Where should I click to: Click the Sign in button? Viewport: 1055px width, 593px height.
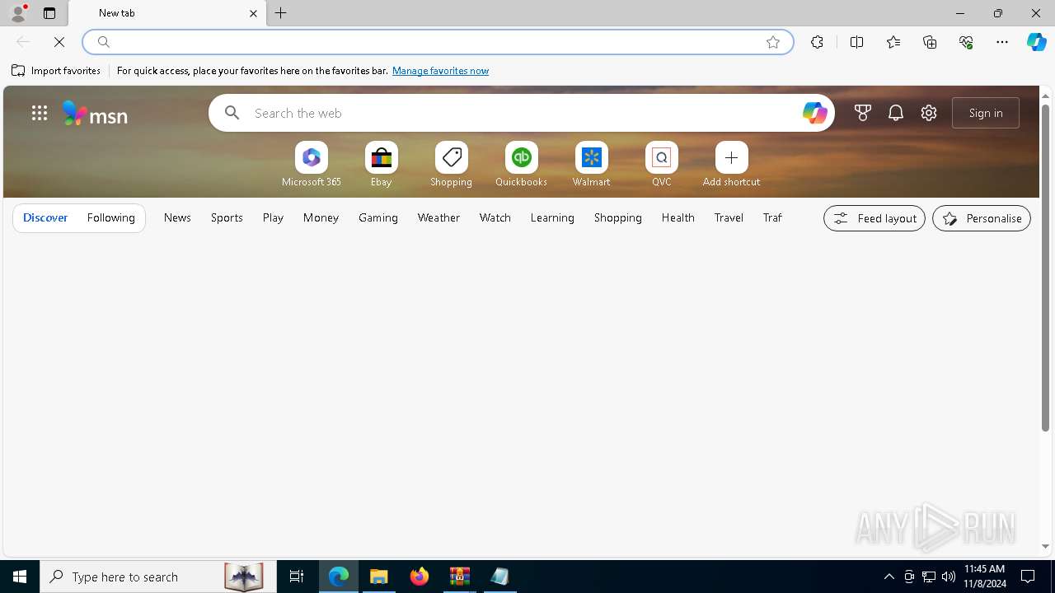(986, 113)
